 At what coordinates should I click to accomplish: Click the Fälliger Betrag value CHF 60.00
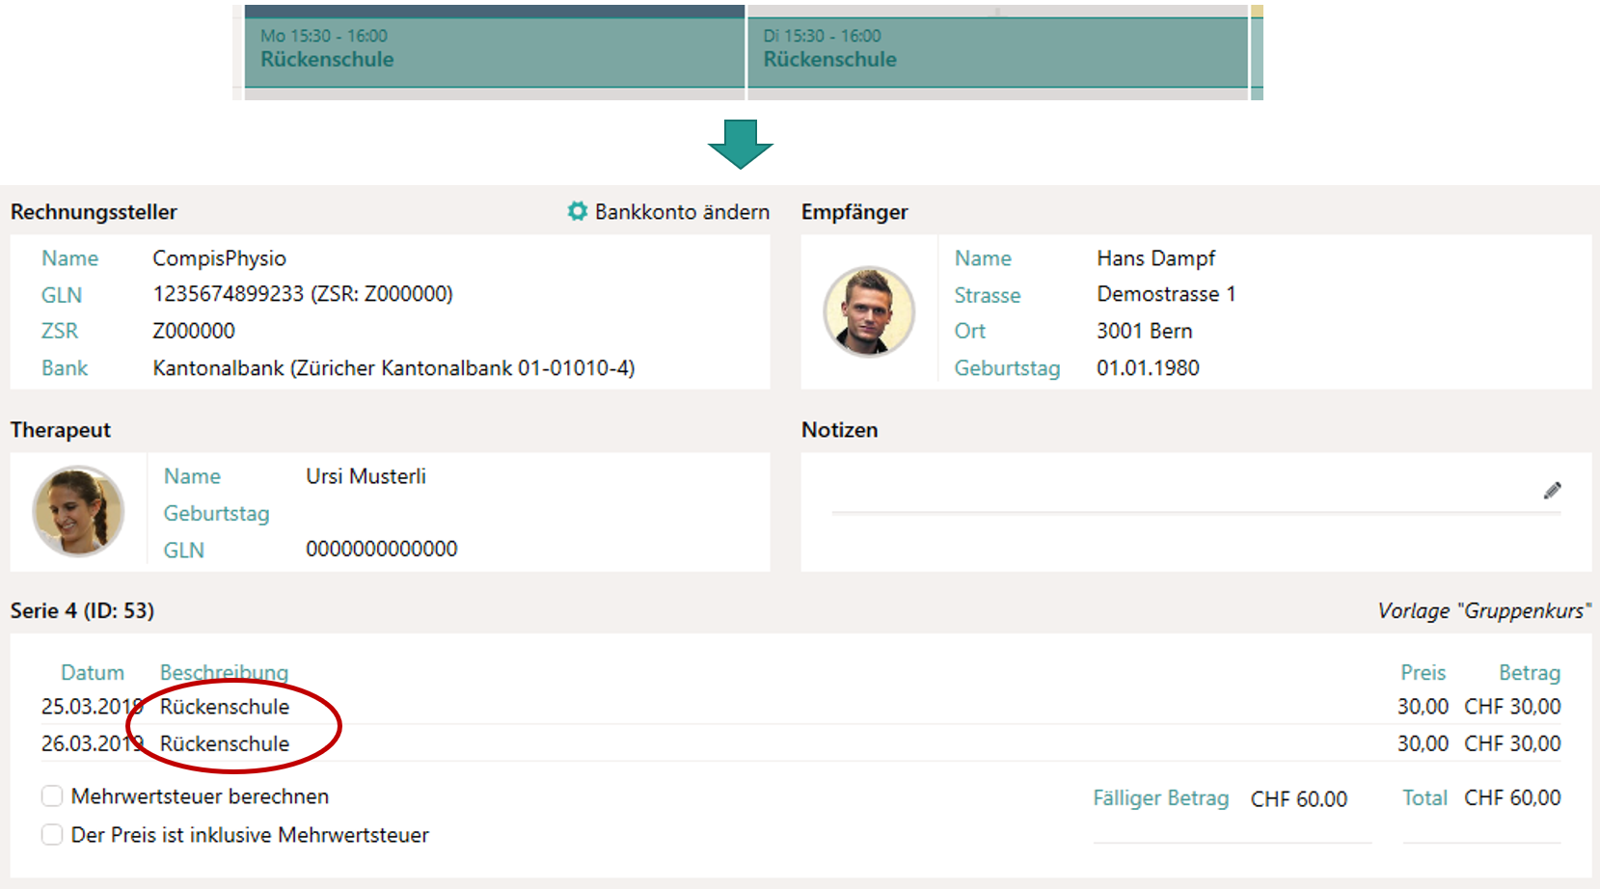click(x=1299, y=799)
